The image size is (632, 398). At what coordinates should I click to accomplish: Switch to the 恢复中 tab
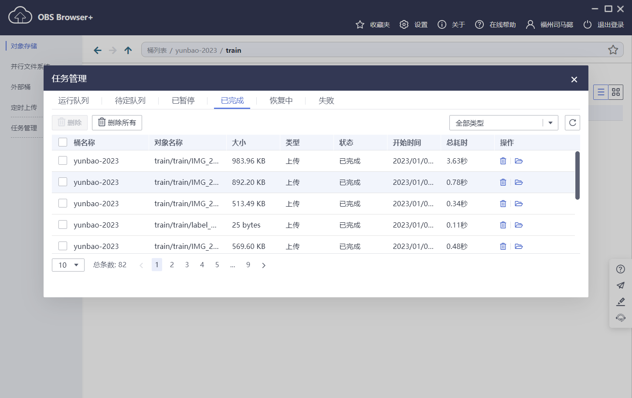[281, 101]
